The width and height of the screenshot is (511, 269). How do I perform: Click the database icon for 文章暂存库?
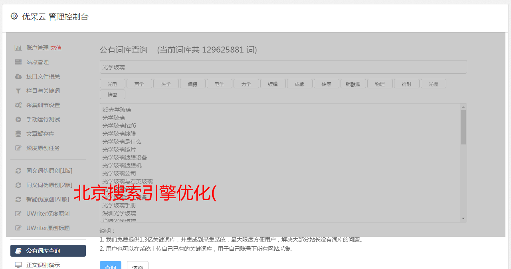pos(18,134)
